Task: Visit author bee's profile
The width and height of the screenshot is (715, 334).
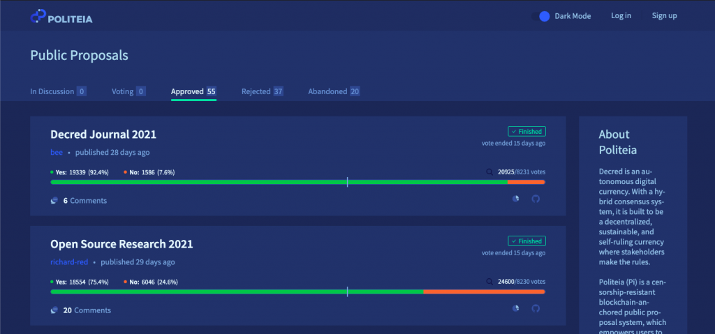Action: point(57,152)
